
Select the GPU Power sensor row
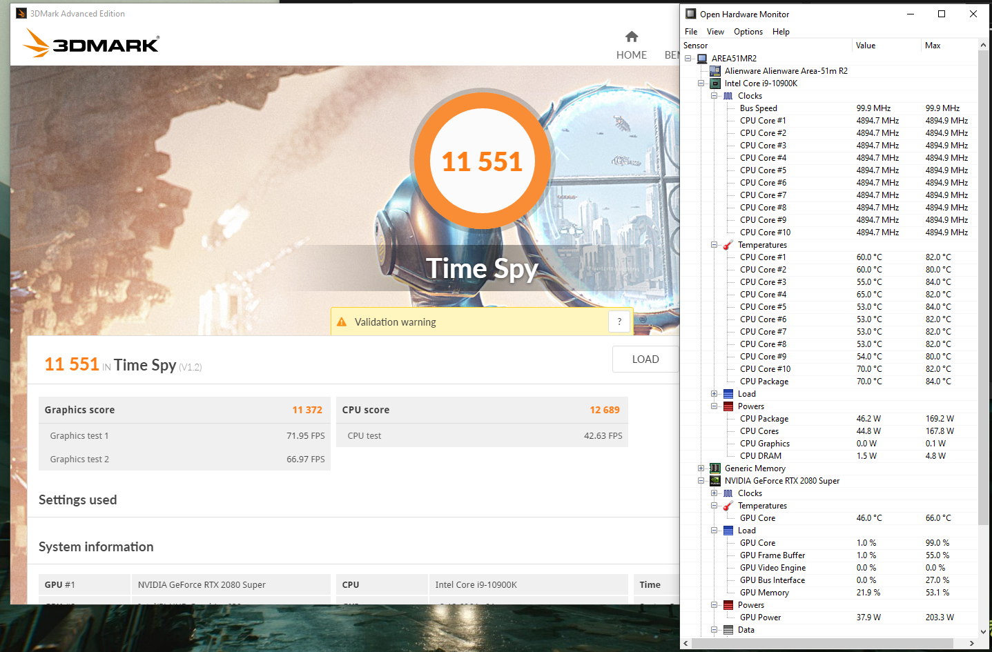click(830, 618)
